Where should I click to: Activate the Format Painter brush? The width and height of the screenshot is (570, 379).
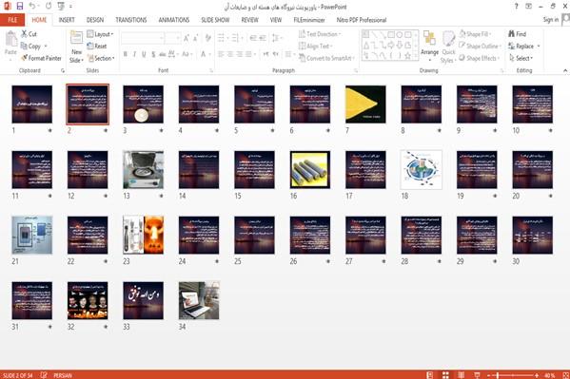coord(41,58)
